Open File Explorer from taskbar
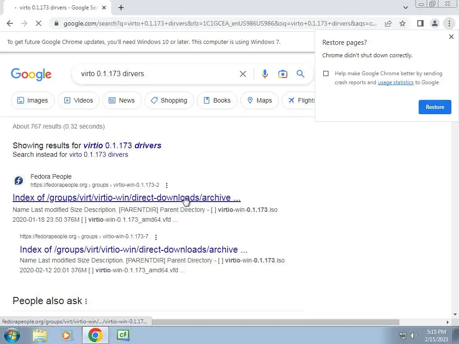 [x=40, y=335]
